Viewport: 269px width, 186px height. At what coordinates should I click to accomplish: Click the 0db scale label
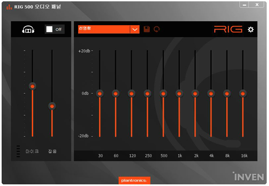click(85, 93)
